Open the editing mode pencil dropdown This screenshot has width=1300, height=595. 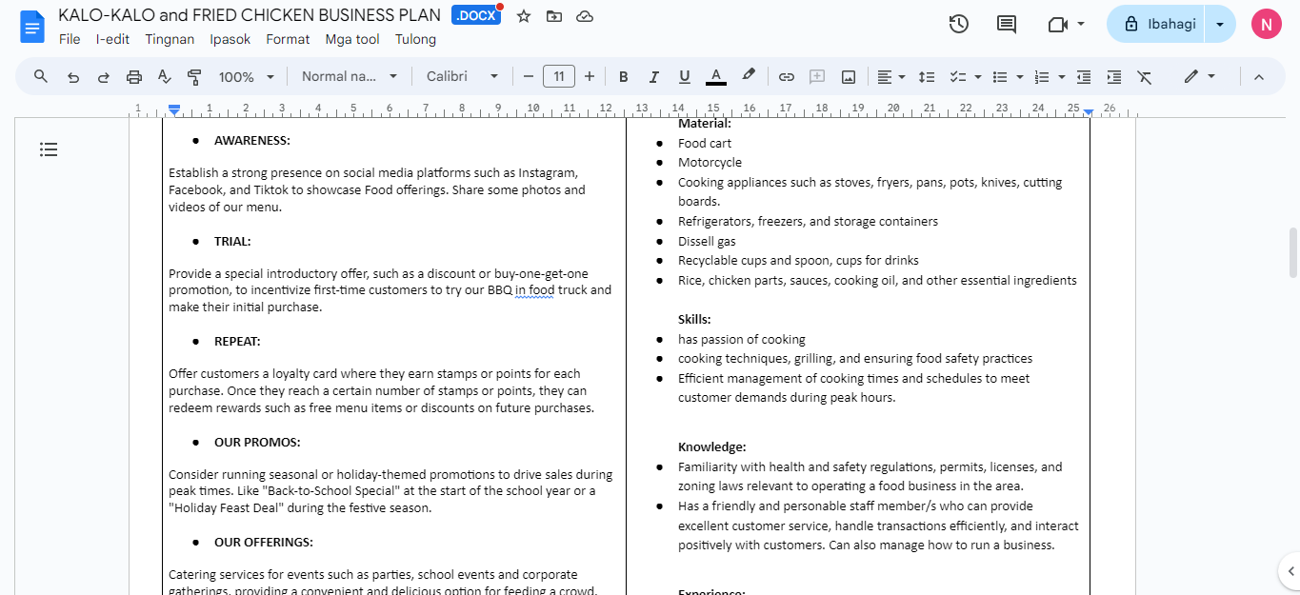tap(1199, 76)
